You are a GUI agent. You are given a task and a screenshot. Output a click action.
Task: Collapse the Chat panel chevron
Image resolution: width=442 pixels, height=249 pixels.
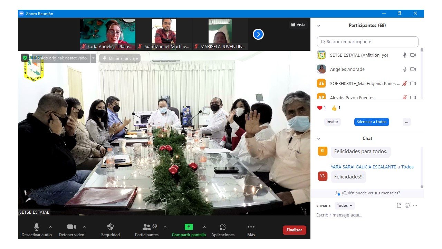319,139
